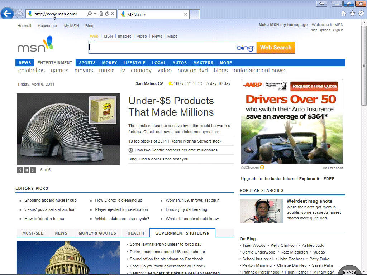Image resolution: width=367 pixels, height=275 pixels.
Task: Open the ENTERTAINMENT section in the nav bar
Action: [55, 63]
